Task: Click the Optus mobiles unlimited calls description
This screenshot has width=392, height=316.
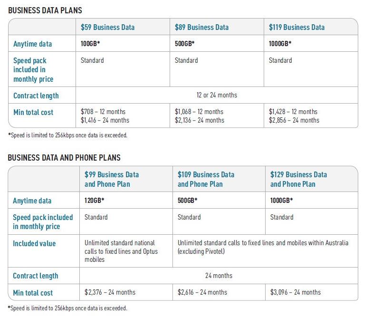Action: click(x=121, y=251)
